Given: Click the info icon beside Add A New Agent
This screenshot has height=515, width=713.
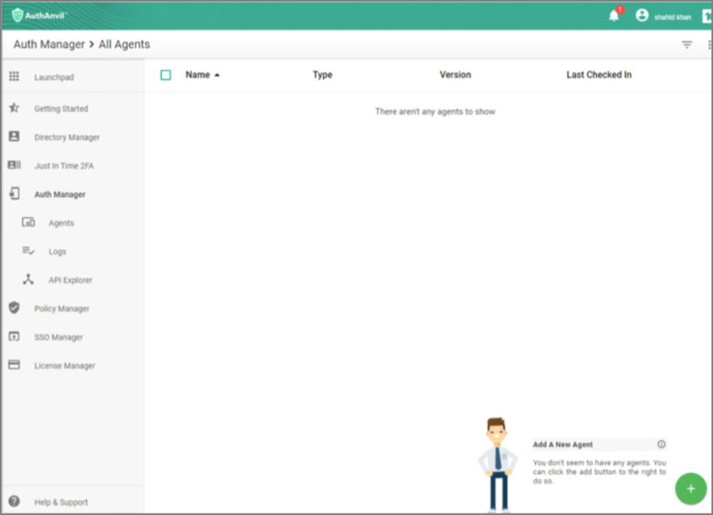Looking at the screenshot, I should click(661, 444).
